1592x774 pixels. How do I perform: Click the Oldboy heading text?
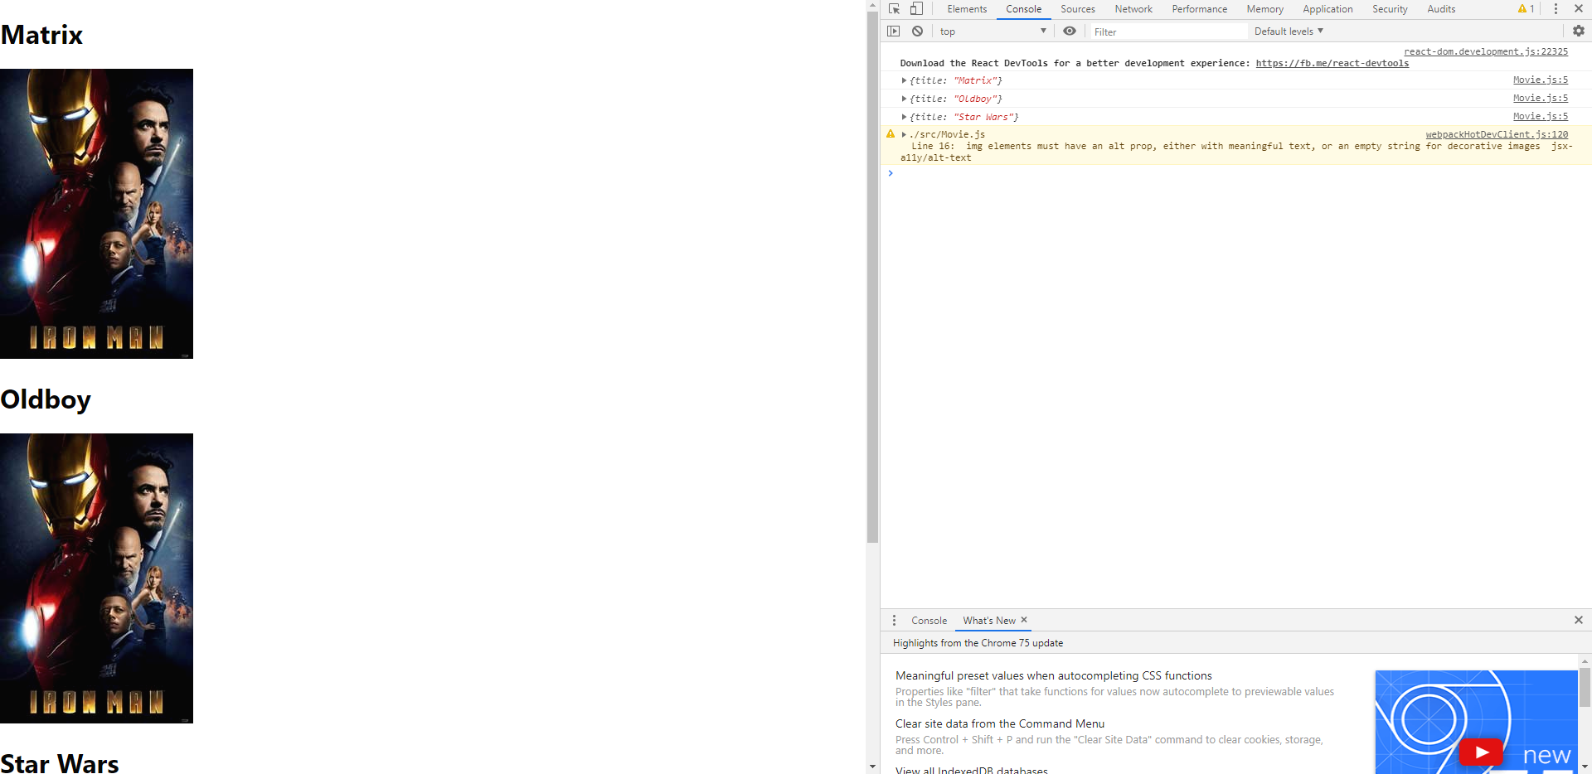pos(46,399)
